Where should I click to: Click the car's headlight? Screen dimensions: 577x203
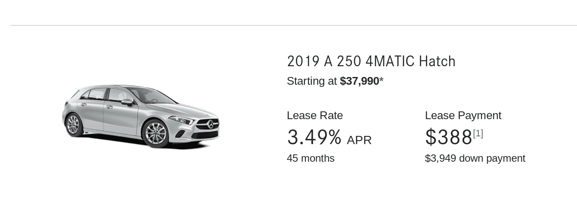click(182, 120)
